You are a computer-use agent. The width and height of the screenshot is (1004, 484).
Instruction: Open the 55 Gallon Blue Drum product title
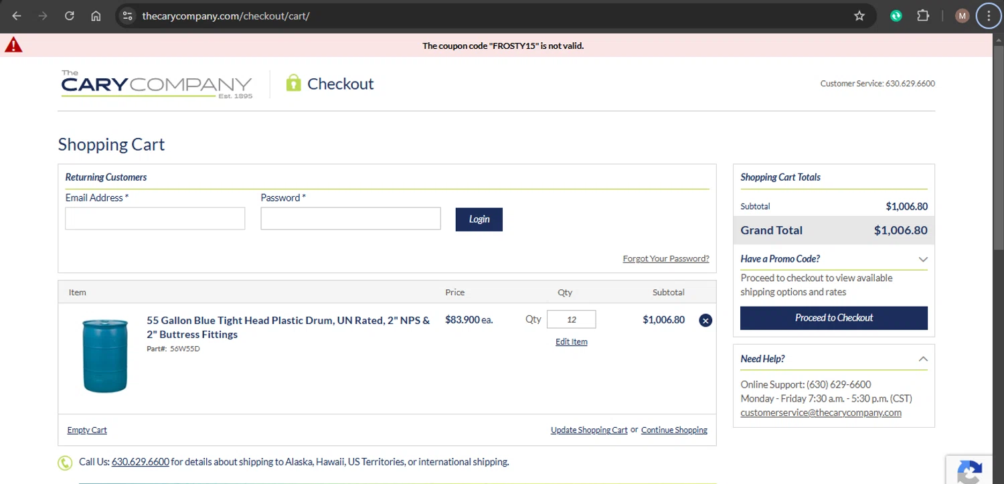[x=288, y=327]
